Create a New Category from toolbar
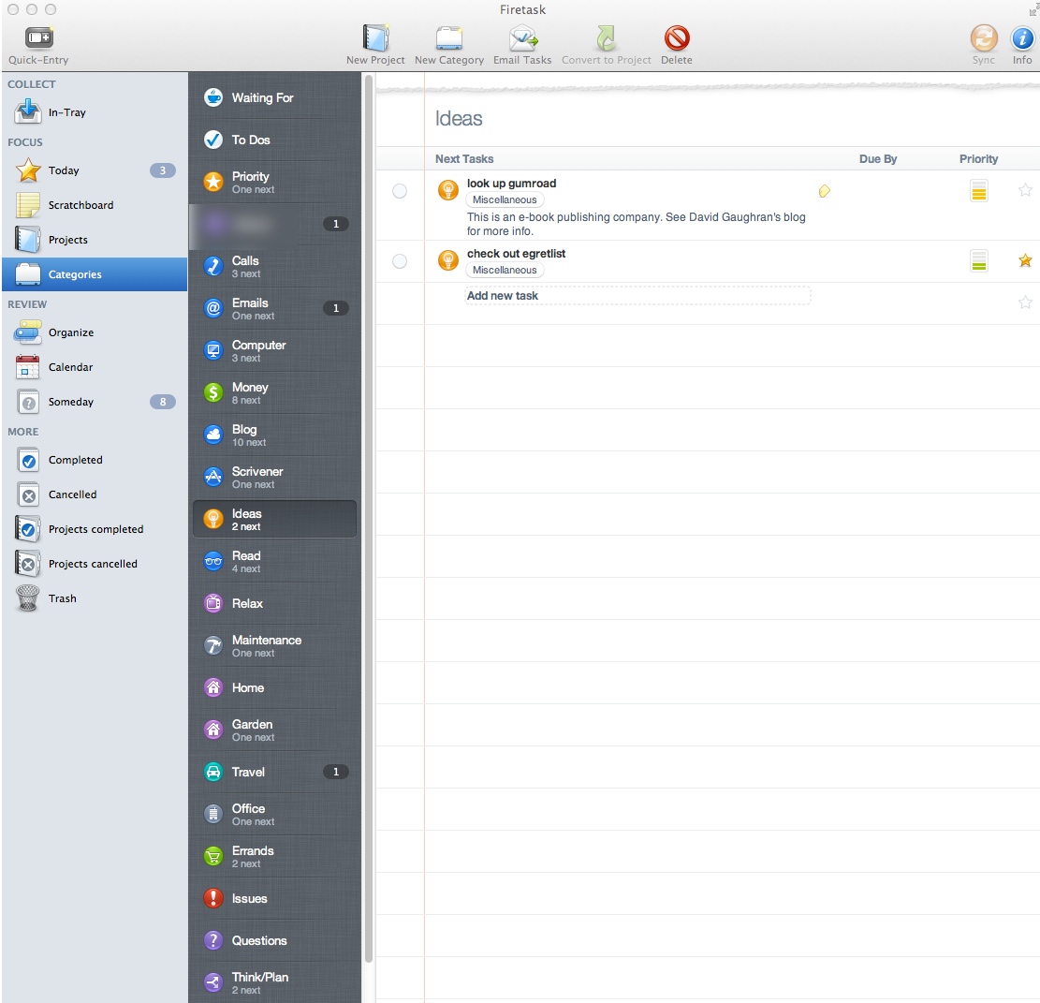 (448, 39)
